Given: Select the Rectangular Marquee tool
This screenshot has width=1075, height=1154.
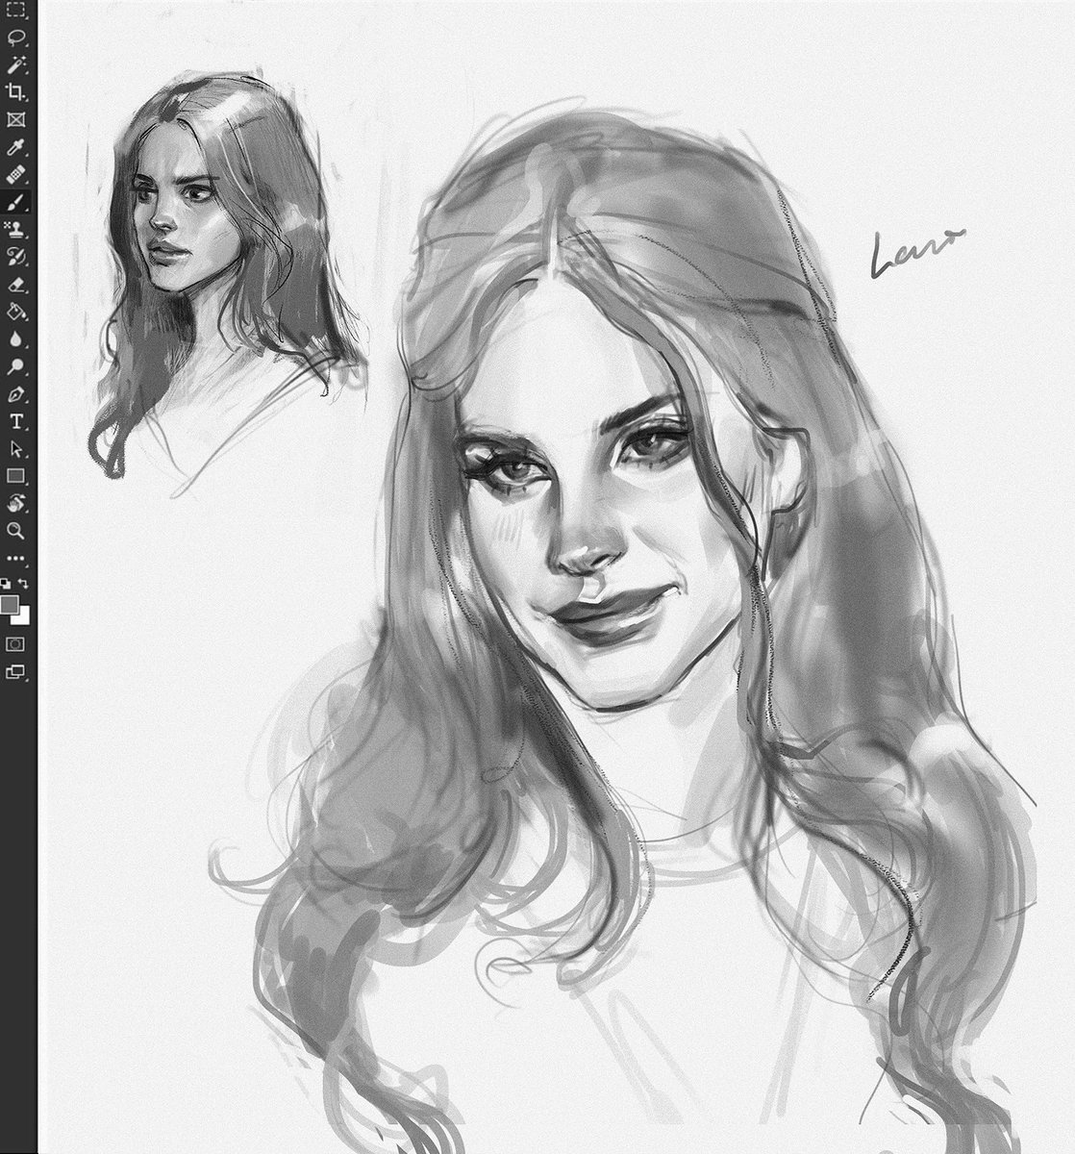Looking at the screenshot, I should tap(16, 11).
